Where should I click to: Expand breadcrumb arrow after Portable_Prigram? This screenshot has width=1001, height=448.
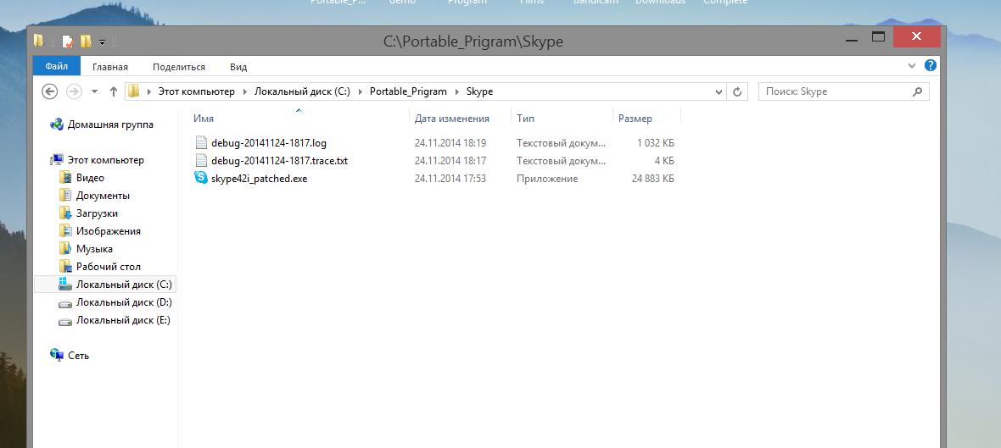click(x=456, y=91)
